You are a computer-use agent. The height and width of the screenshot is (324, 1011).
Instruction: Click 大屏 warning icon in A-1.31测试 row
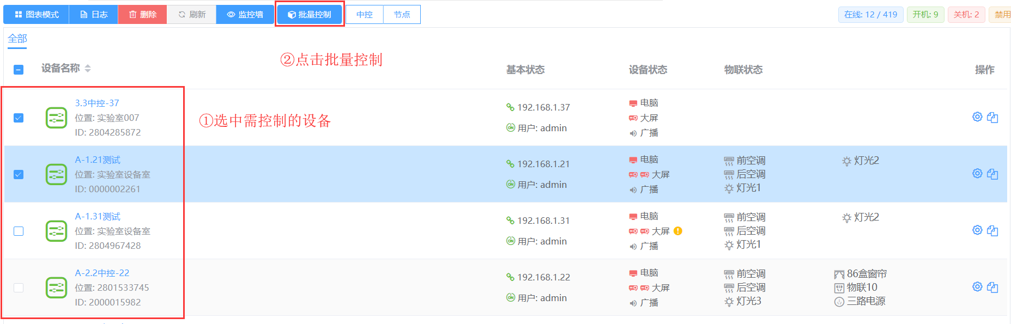[x=678, y=231]
